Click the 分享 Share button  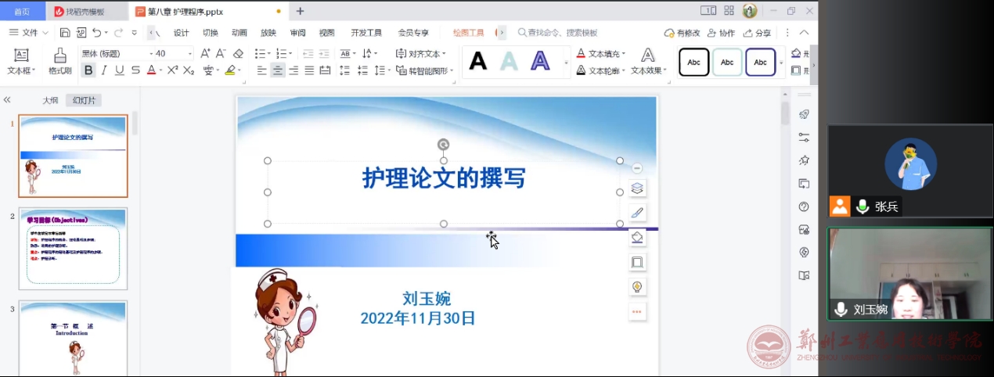[757, 33]
